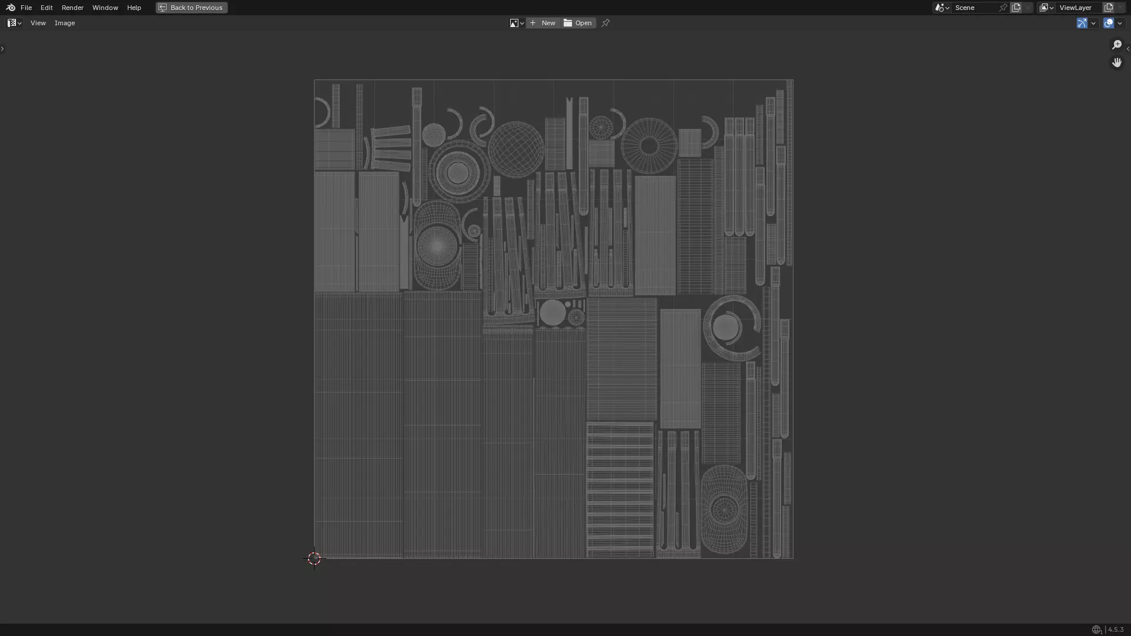Select the hand pan view tool
The width and height of the screenshot is (1131, 636).
click(x=1116, y=62)
